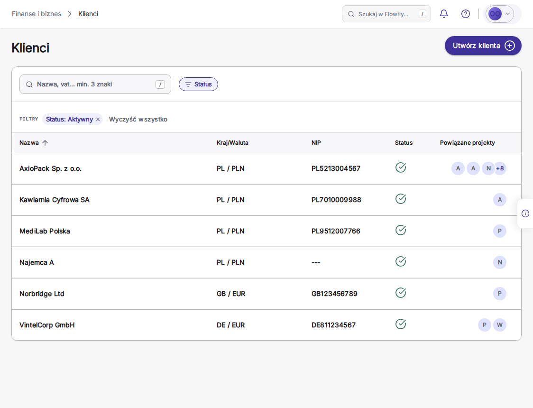The height and width of the screenshot is (408, 533).
Task: Open the AxioPack Sp. z o.o. client row
Action: click(x=266, y=168)
